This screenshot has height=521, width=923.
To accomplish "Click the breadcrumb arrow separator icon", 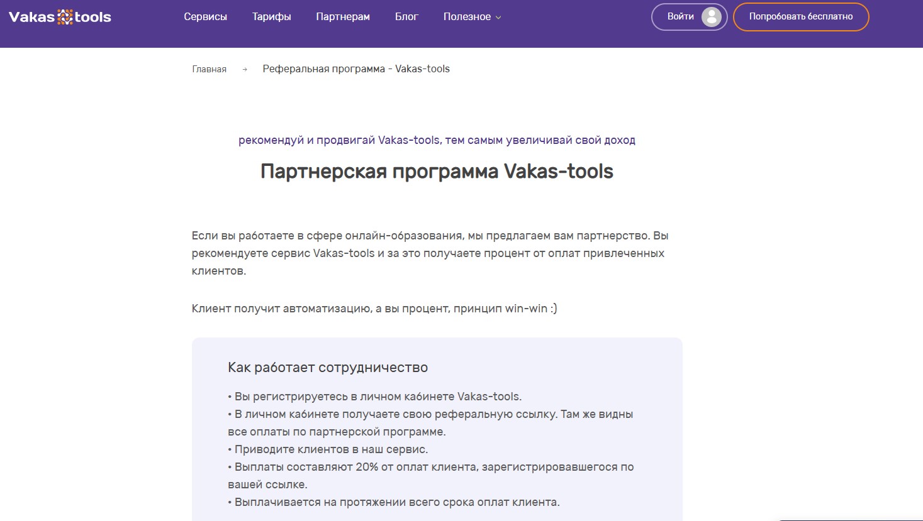I will pos(245,69).
